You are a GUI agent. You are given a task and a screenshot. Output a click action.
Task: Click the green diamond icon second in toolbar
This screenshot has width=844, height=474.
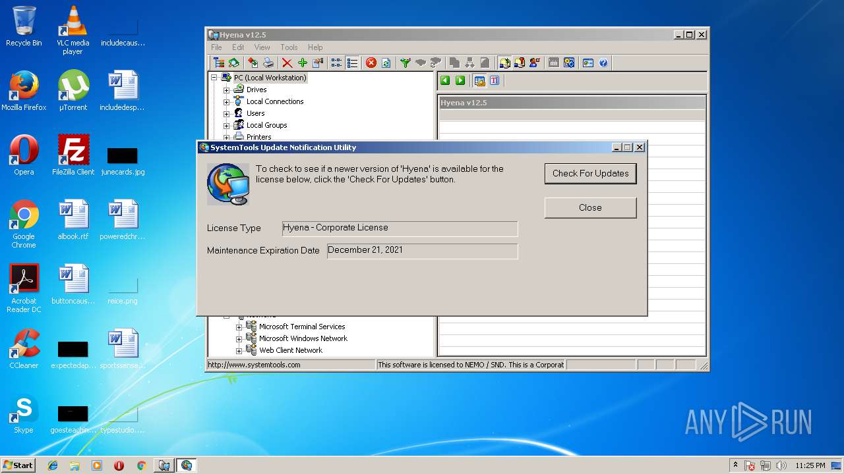coord(234,63)
